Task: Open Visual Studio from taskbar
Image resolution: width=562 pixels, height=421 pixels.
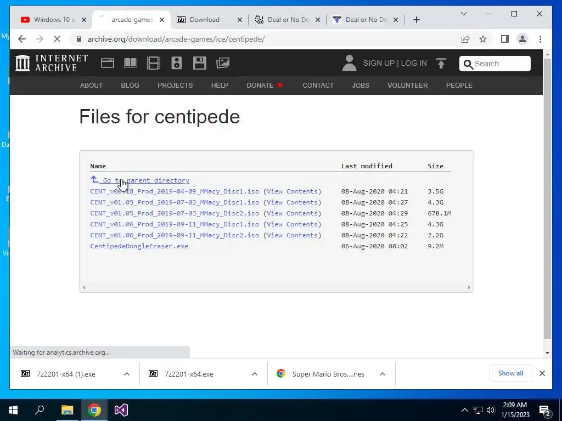Action: [121, 410]
